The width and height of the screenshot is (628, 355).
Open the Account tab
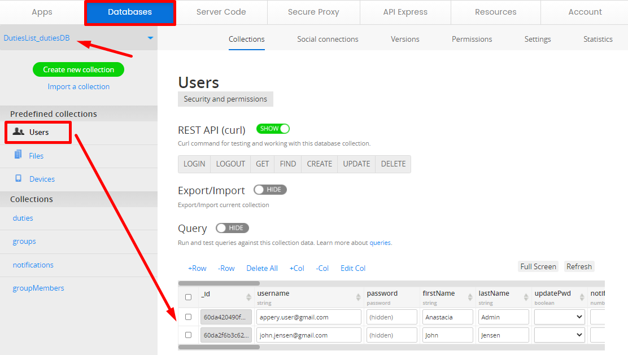585,12
